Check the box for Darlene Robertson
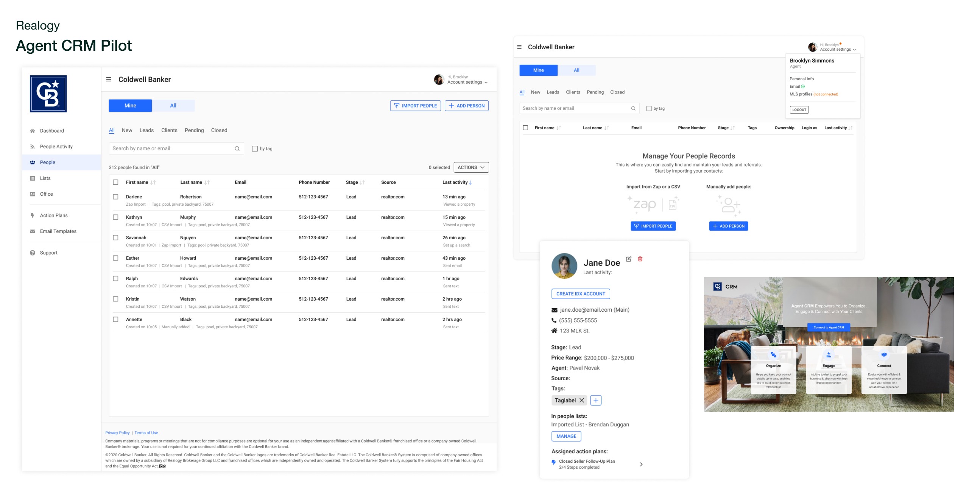 point(116,197)
